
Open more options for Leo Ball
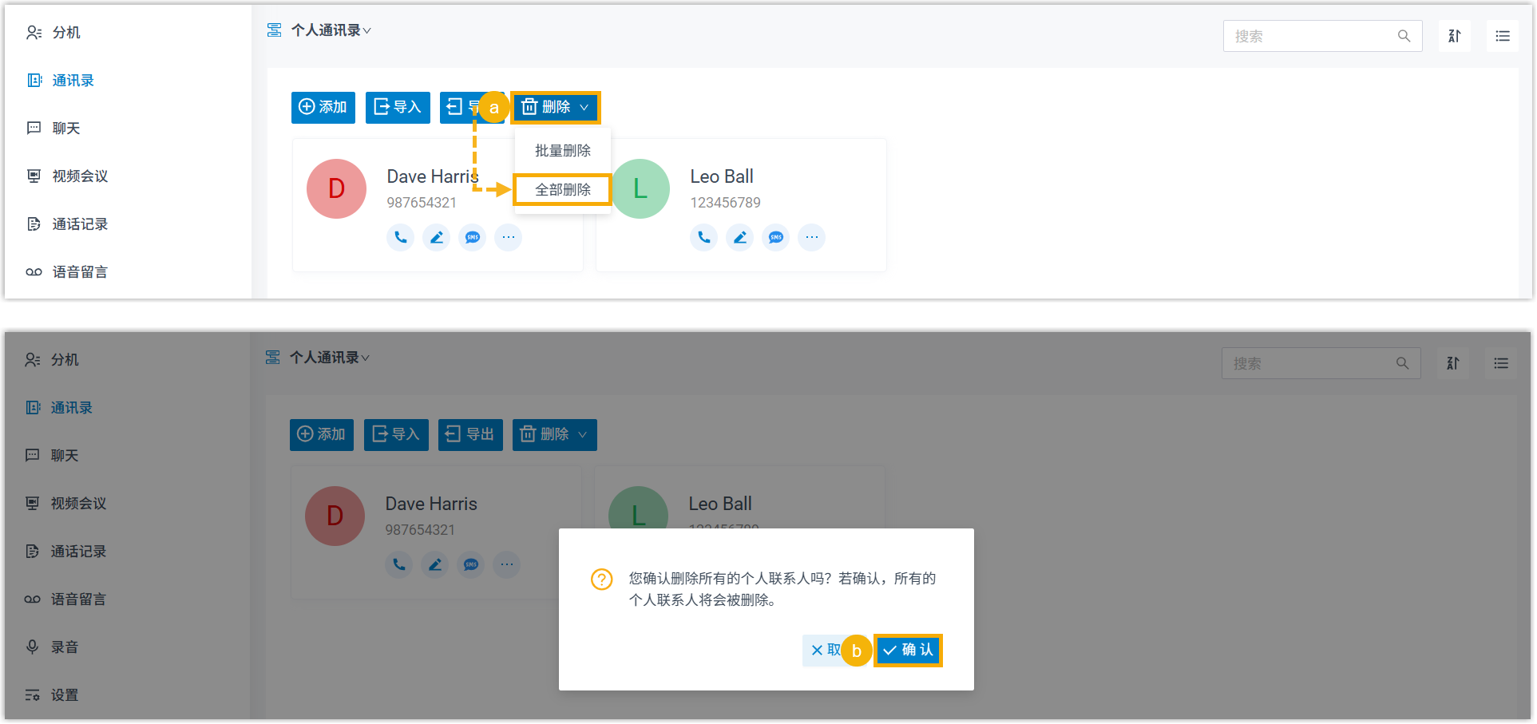point(811,237)
